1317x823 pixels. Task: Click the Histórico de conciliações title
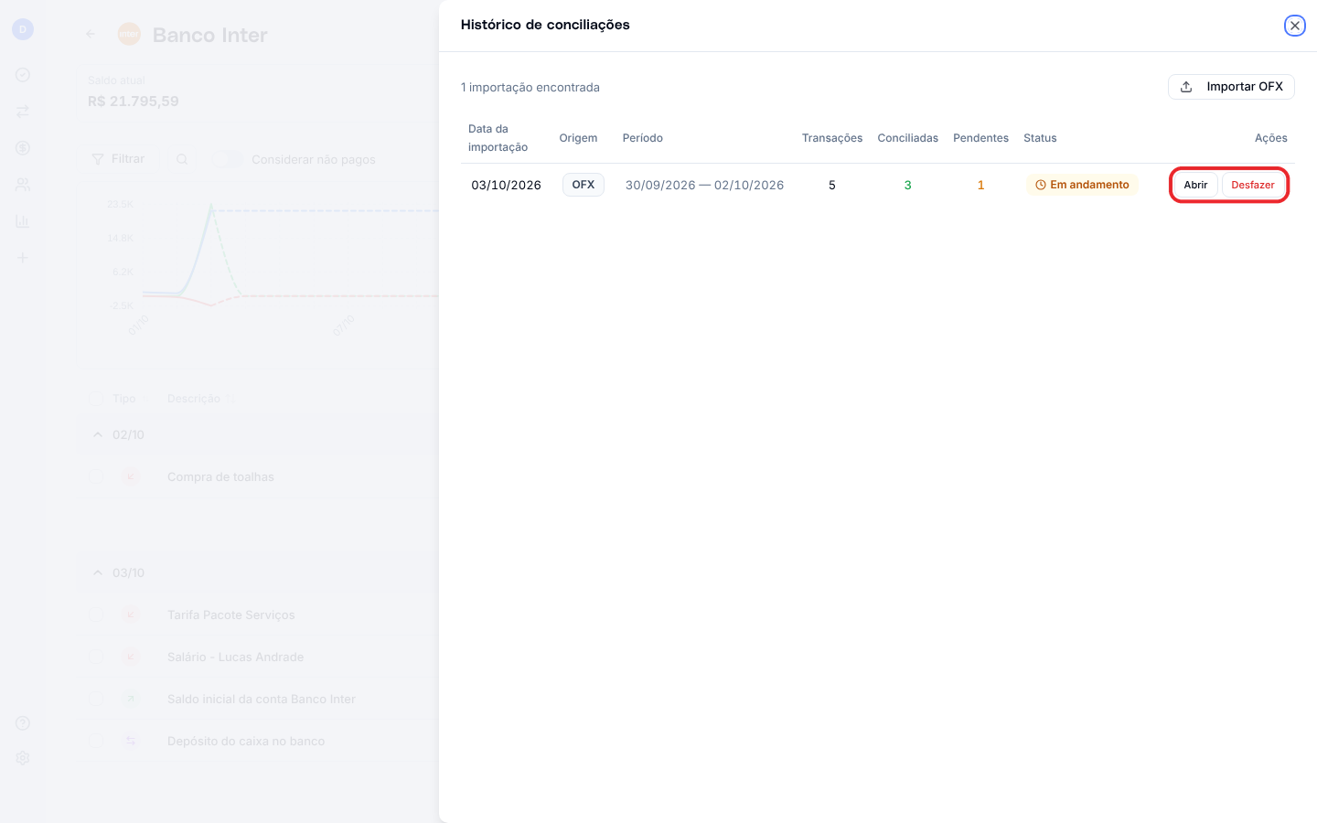click(x=545, y=25)
